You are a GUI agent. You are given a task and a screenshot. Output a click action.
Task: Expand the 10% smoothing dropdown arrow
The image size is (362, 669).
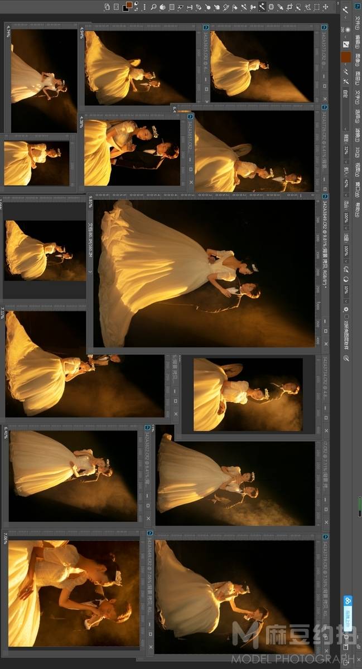coord(346,301)
